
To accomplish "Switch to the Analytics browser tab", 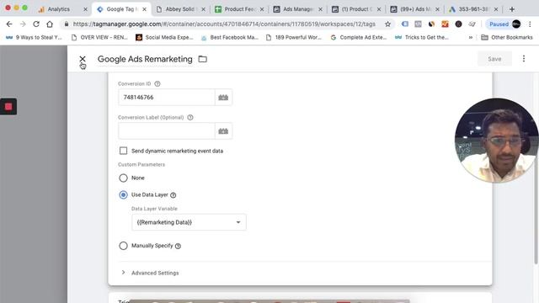I will [x=58, y=9].
